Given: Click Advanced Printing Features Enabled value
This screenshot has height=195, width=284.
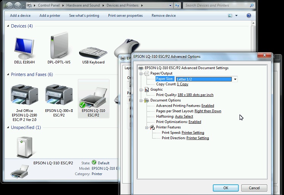Looking at the screenshot, I should point(208,106).
